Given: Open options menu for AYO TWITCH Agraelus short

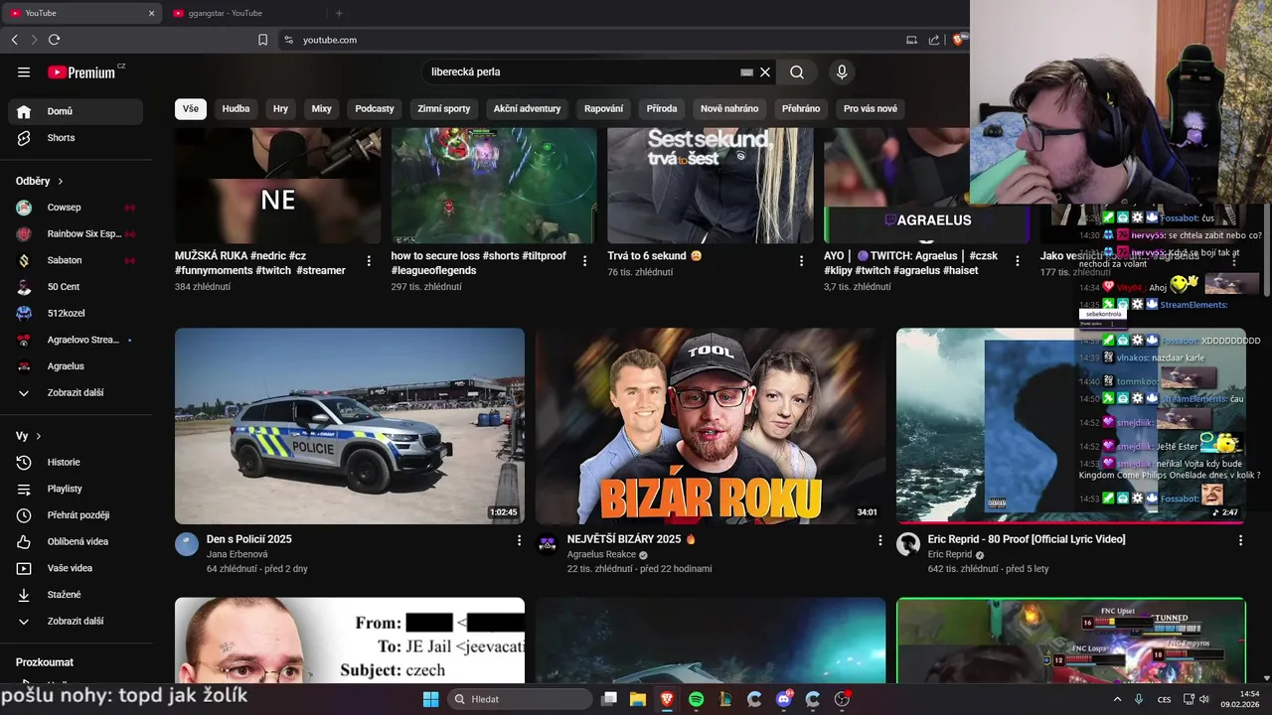Looking at the screenshot, I should 1017,261.
